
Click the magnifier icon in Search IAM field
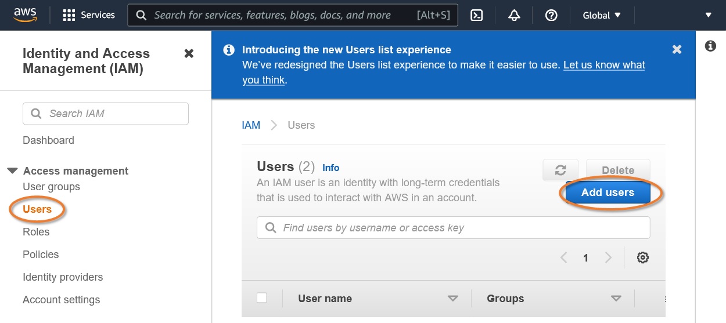(36, 114)
